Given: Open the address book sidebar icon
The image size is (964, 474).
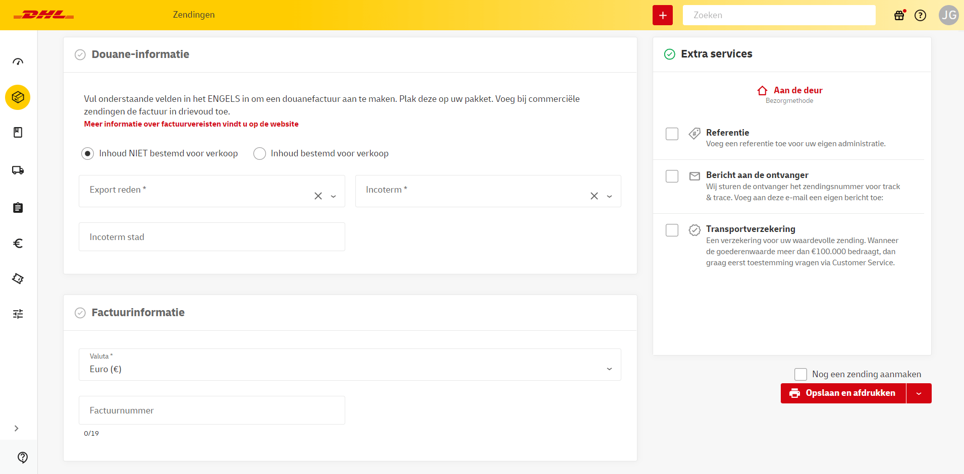Looking at the screenshot, I should (x=18, y=133).
